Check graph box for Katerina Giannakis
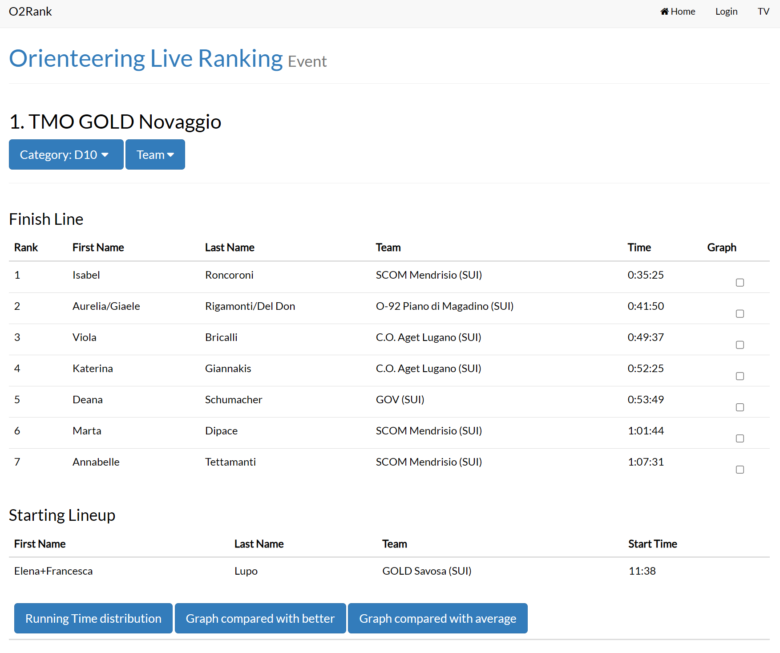 [x=740, y=376]
